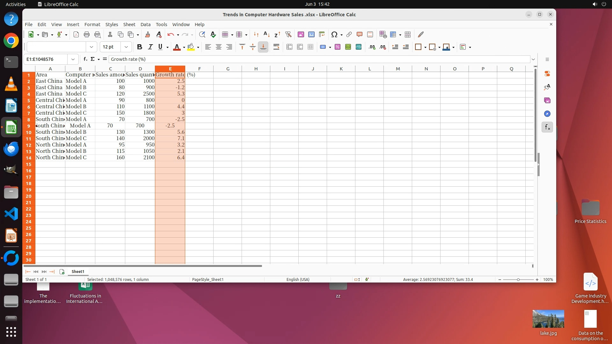The image size is (612, 344).
Task: Select the Sheet1 tab
Action: 78,272
